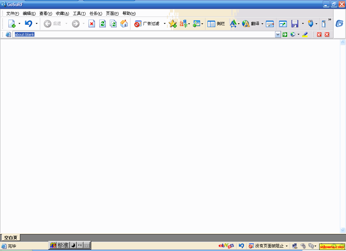Click the web search globe icon

click(293, 35)
